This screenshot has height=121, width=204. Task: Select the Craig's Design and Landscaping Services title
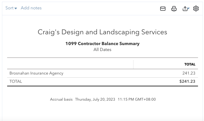102,32
